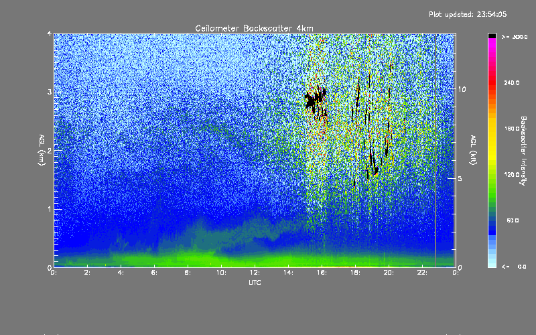Click the "18:" UTC hour tick
536x335 pixels.
pos(355,273)
